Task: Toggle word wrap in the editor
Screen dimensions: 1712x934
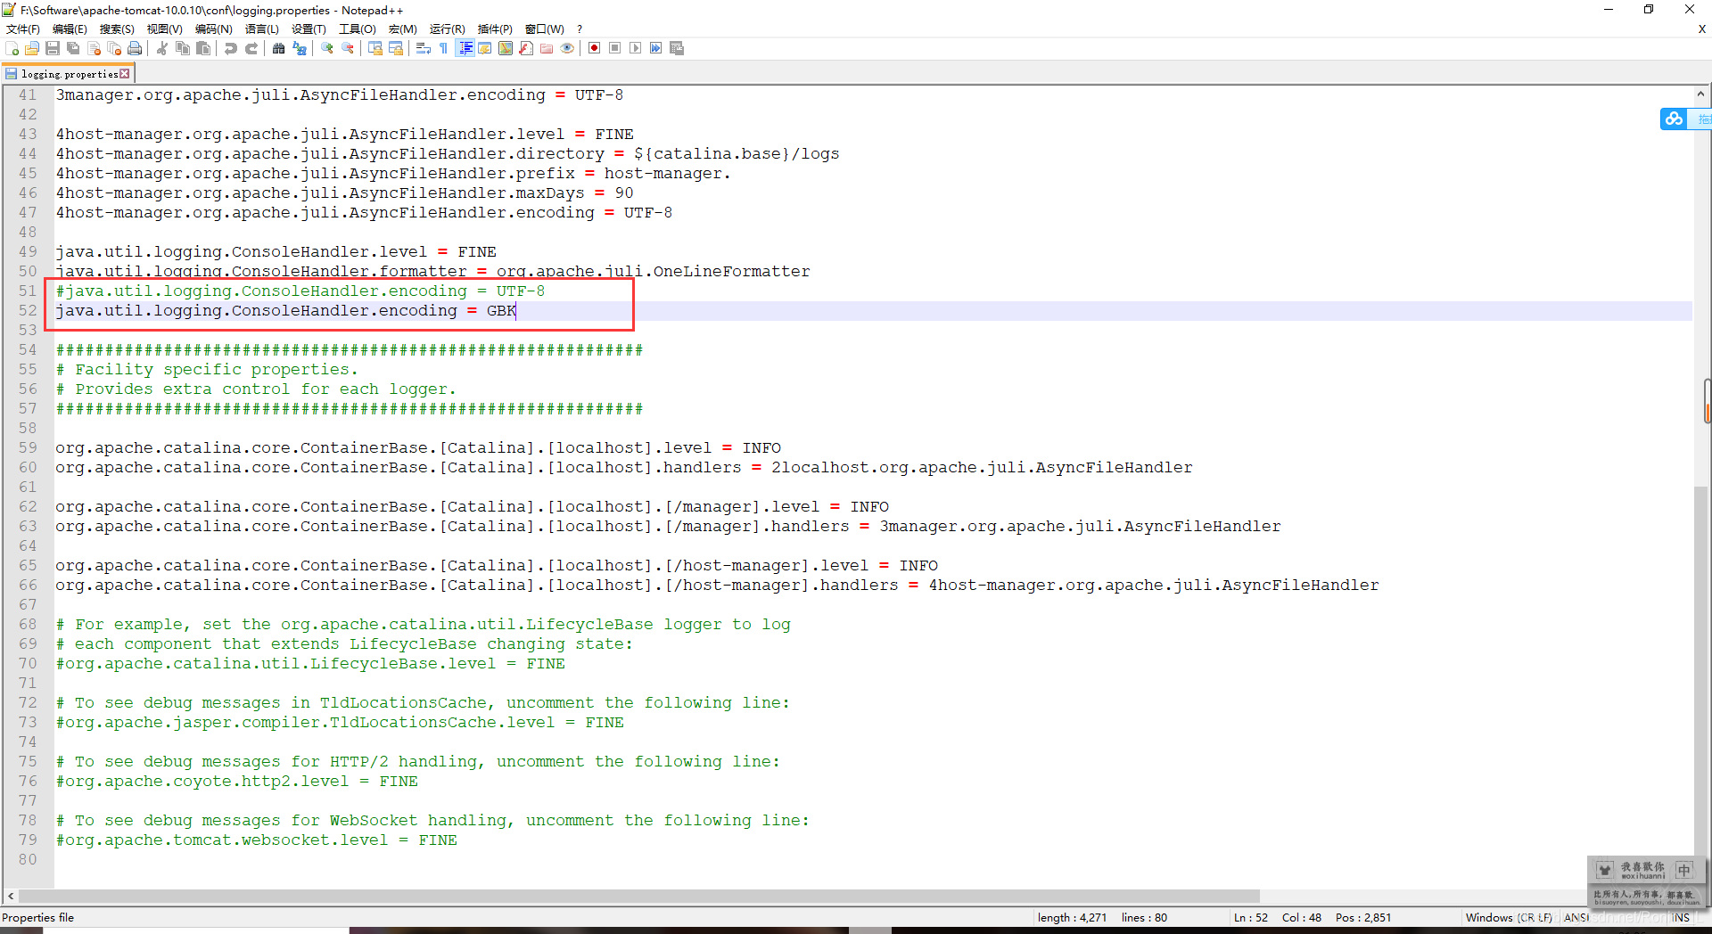Action: click(x=424, y=48)
